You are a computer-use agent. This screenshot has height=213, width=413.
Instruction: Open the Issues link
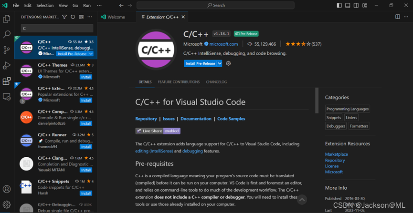click(169, 119)
